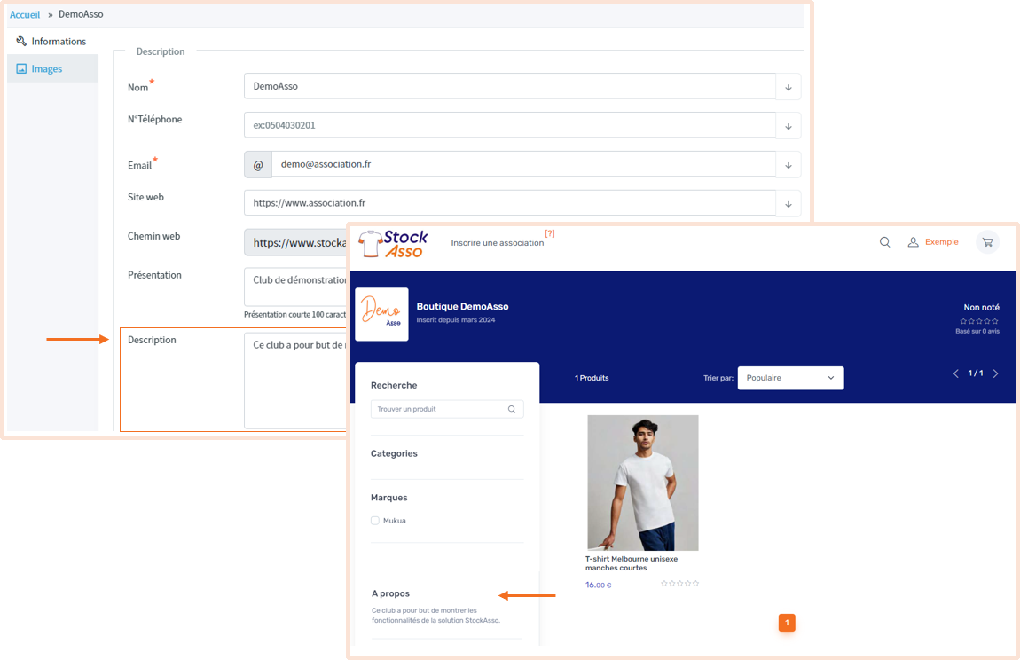Click the Exemple user account icon
The width and height of the screenshot is (1020, 660).
913,241
